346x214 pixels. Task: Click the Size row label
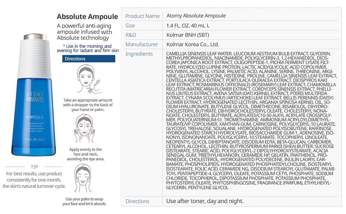click(130, 26)
